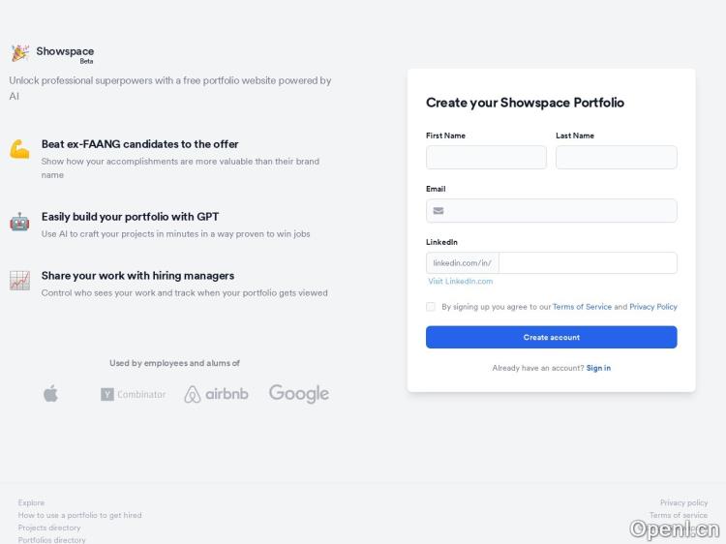
Task: Open Terms of Service link in form
Action: click(x=582, y=307)
